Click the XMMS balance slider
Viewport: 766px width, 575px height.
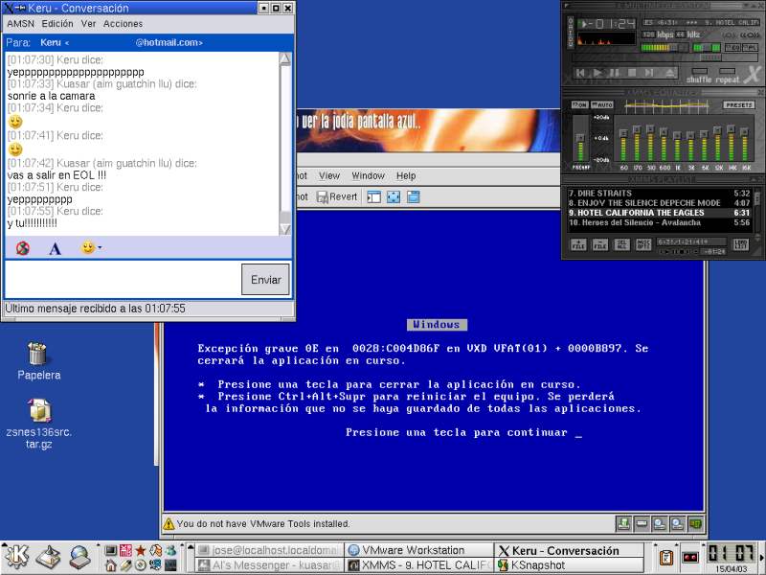pyautogui.click(x=707, y=47)
